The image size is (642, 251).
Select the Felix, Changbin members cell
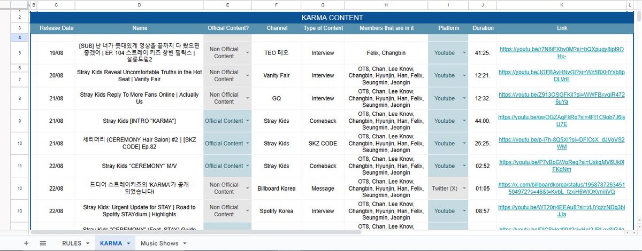386,53
